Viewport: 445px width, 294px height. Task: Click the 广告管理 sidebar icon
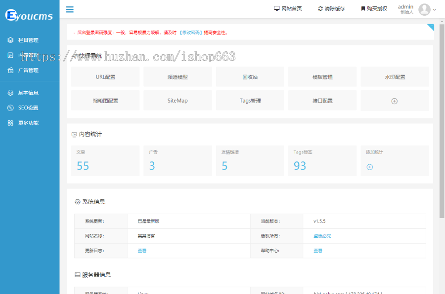pos(10,70)
